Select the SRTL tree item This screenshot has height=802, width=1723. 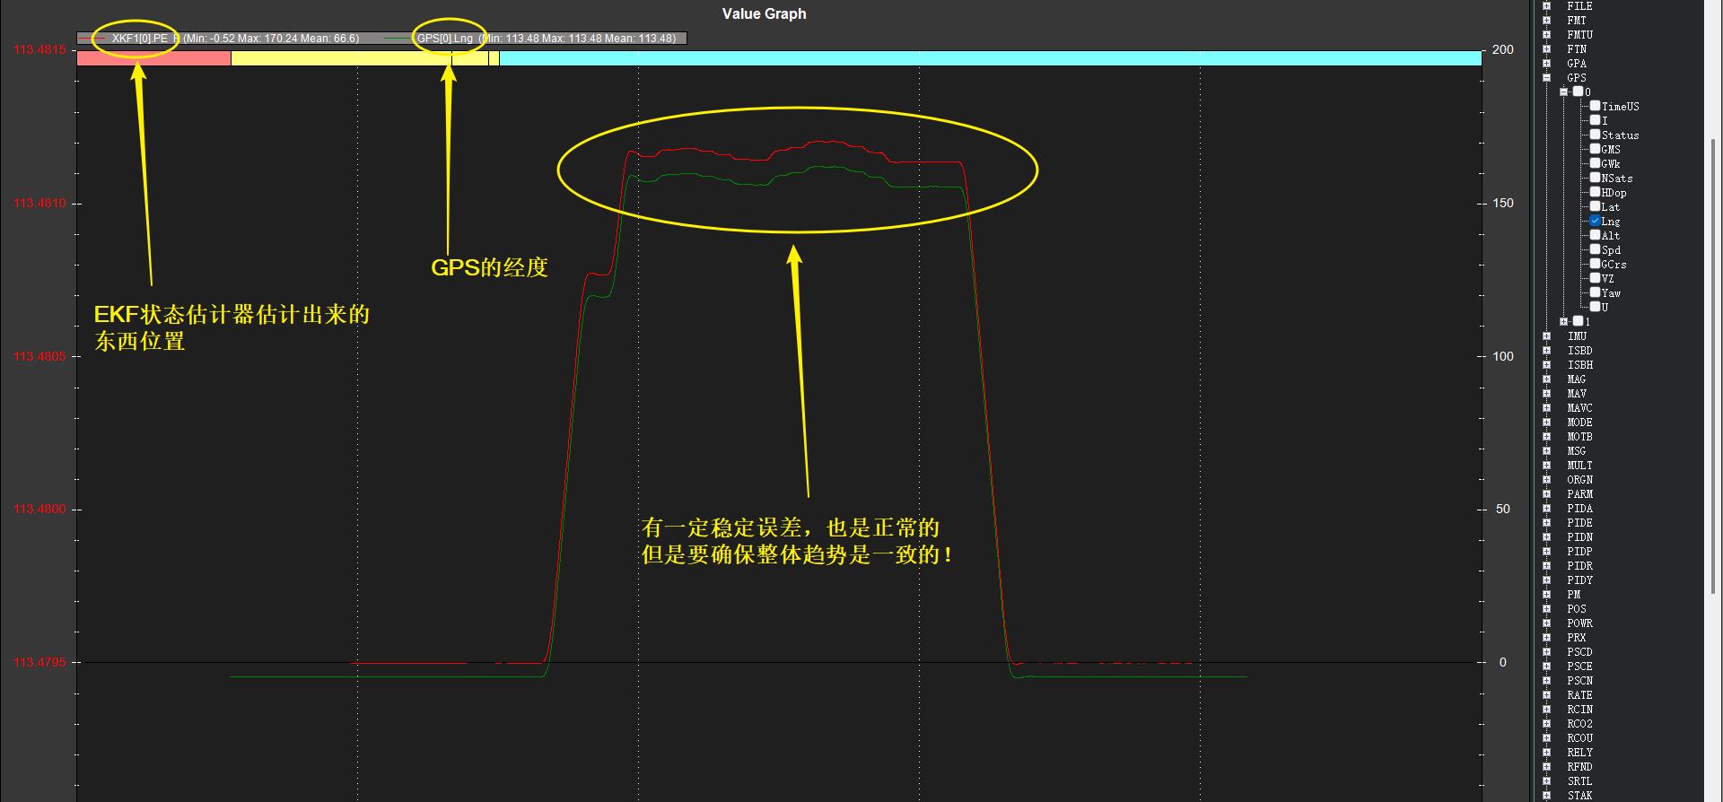click(x=1579, y=781)
